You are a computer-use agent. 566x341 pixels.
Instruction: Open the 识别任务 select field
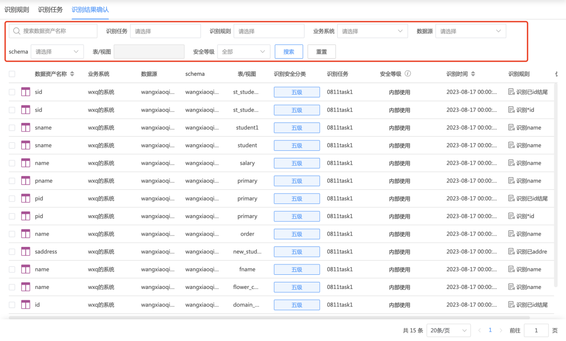click(165, 31)
